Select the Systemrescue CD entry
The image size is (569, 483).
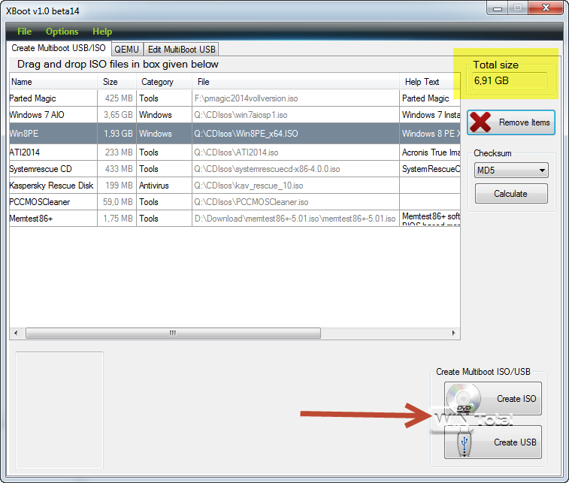coord(235,169)
